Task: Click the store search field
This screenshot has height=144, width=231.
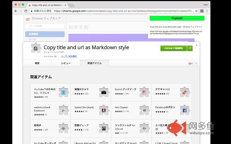Action: [45, 26]
